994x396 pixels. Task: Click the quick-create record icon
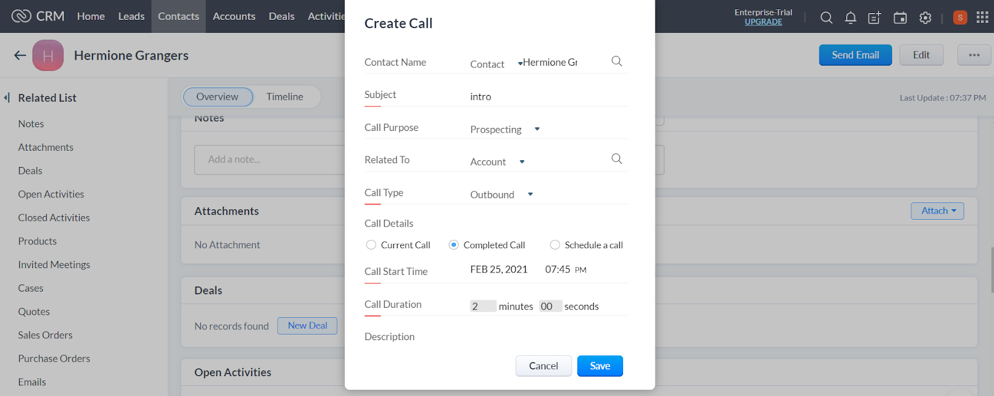[874, 17]
